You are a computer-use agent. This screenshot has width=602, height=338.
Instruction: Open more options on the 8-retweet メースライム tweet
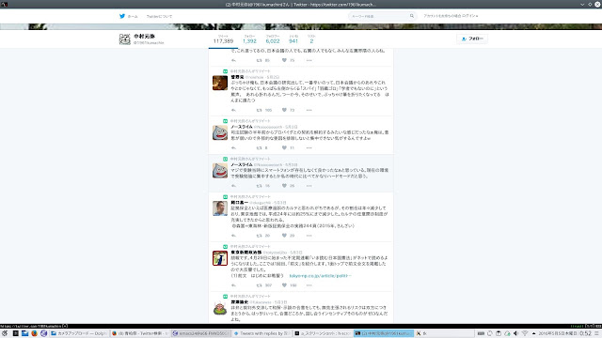[309, 148]
